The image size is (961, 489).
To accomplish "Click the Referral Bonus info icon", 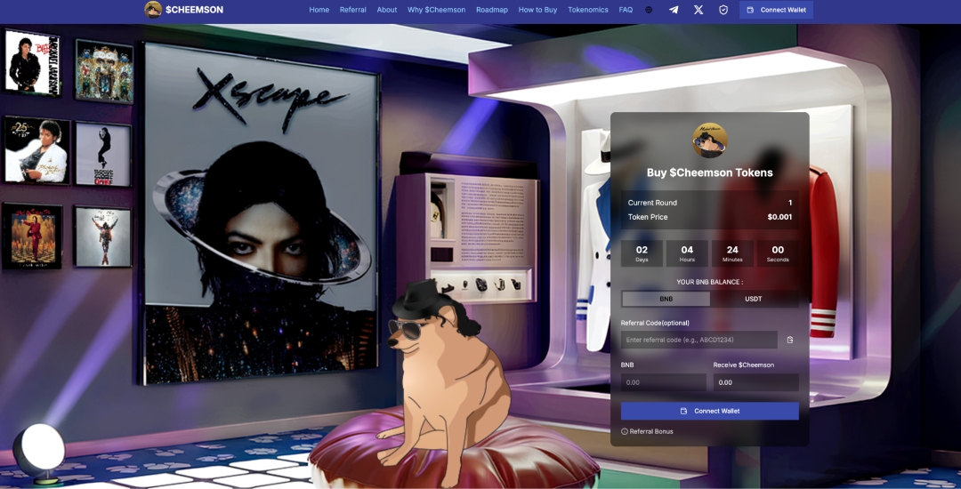I will tap(625, 431).
